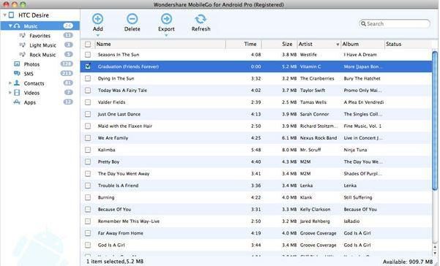Click the Add toolbar icon
Viewport: 440px width, 266px height.
(x=97, y=19)
